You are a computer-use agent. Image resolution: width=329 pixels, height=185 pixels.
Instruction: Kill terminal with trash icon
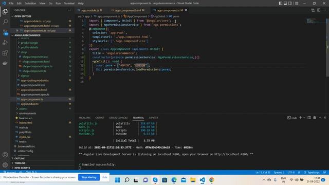click(x=315, y=118)
